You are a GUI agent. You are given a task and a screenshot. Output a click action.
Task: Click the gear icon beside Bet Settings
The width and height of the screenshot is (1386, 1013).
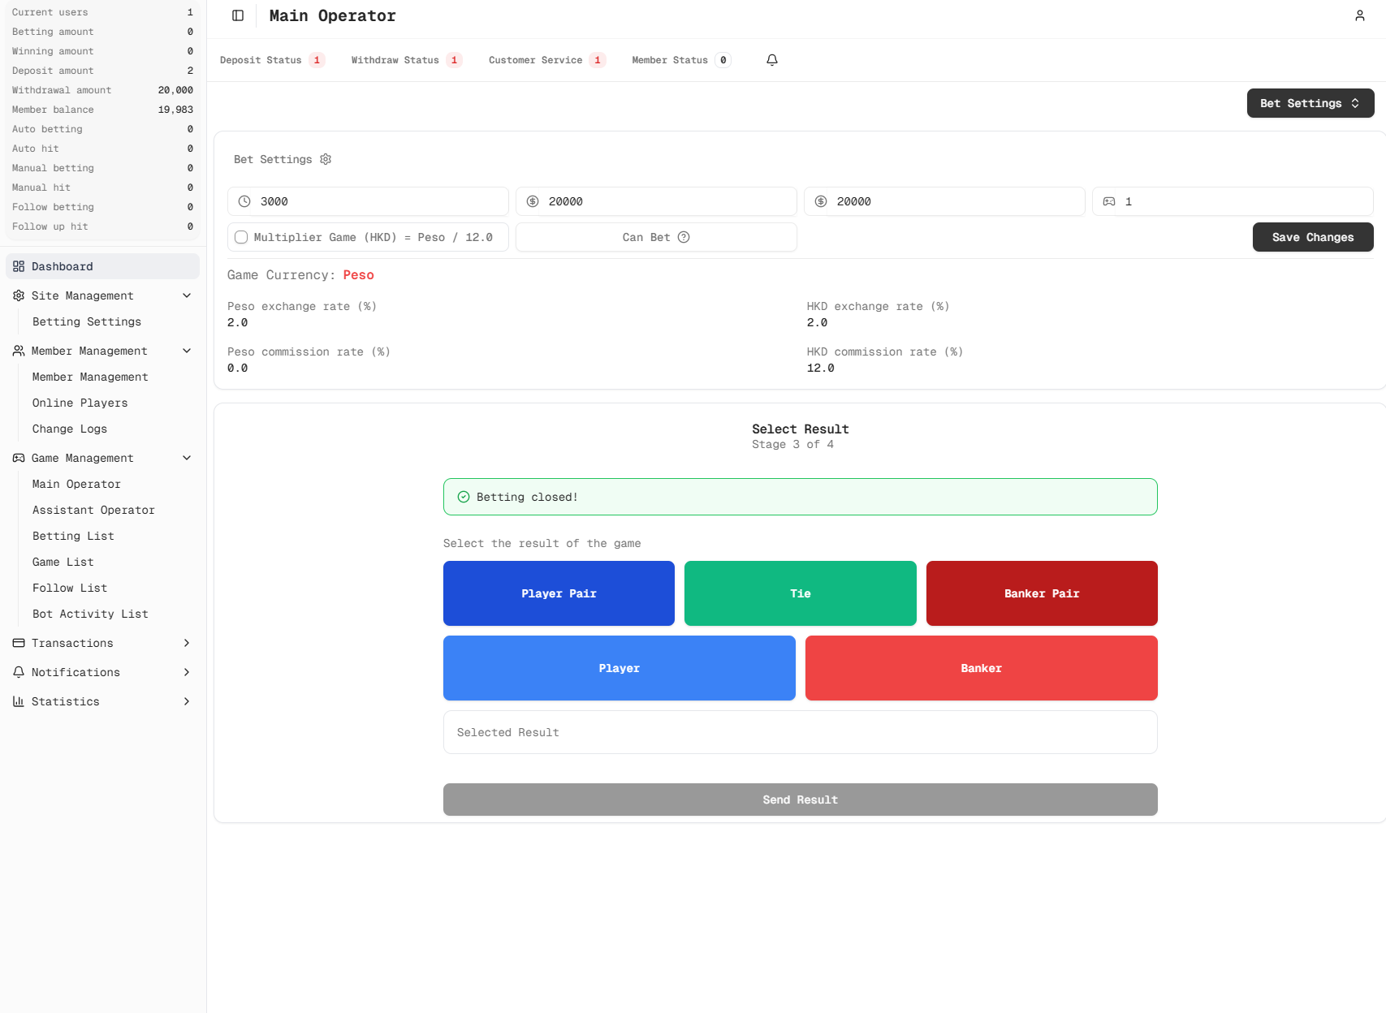(326, 159)
